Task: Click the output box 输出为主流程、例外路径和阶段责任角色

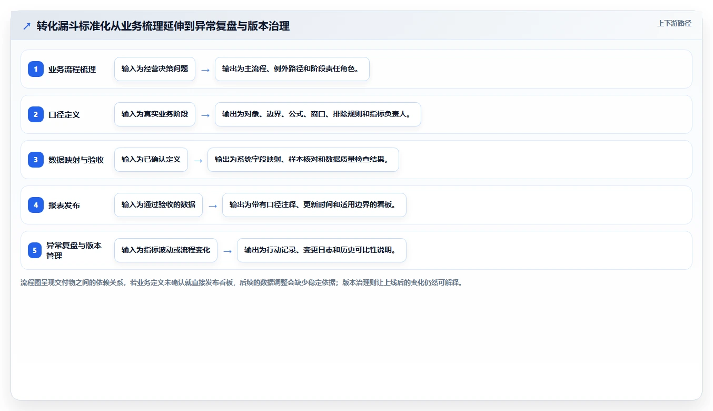Action: coord(292,69)
